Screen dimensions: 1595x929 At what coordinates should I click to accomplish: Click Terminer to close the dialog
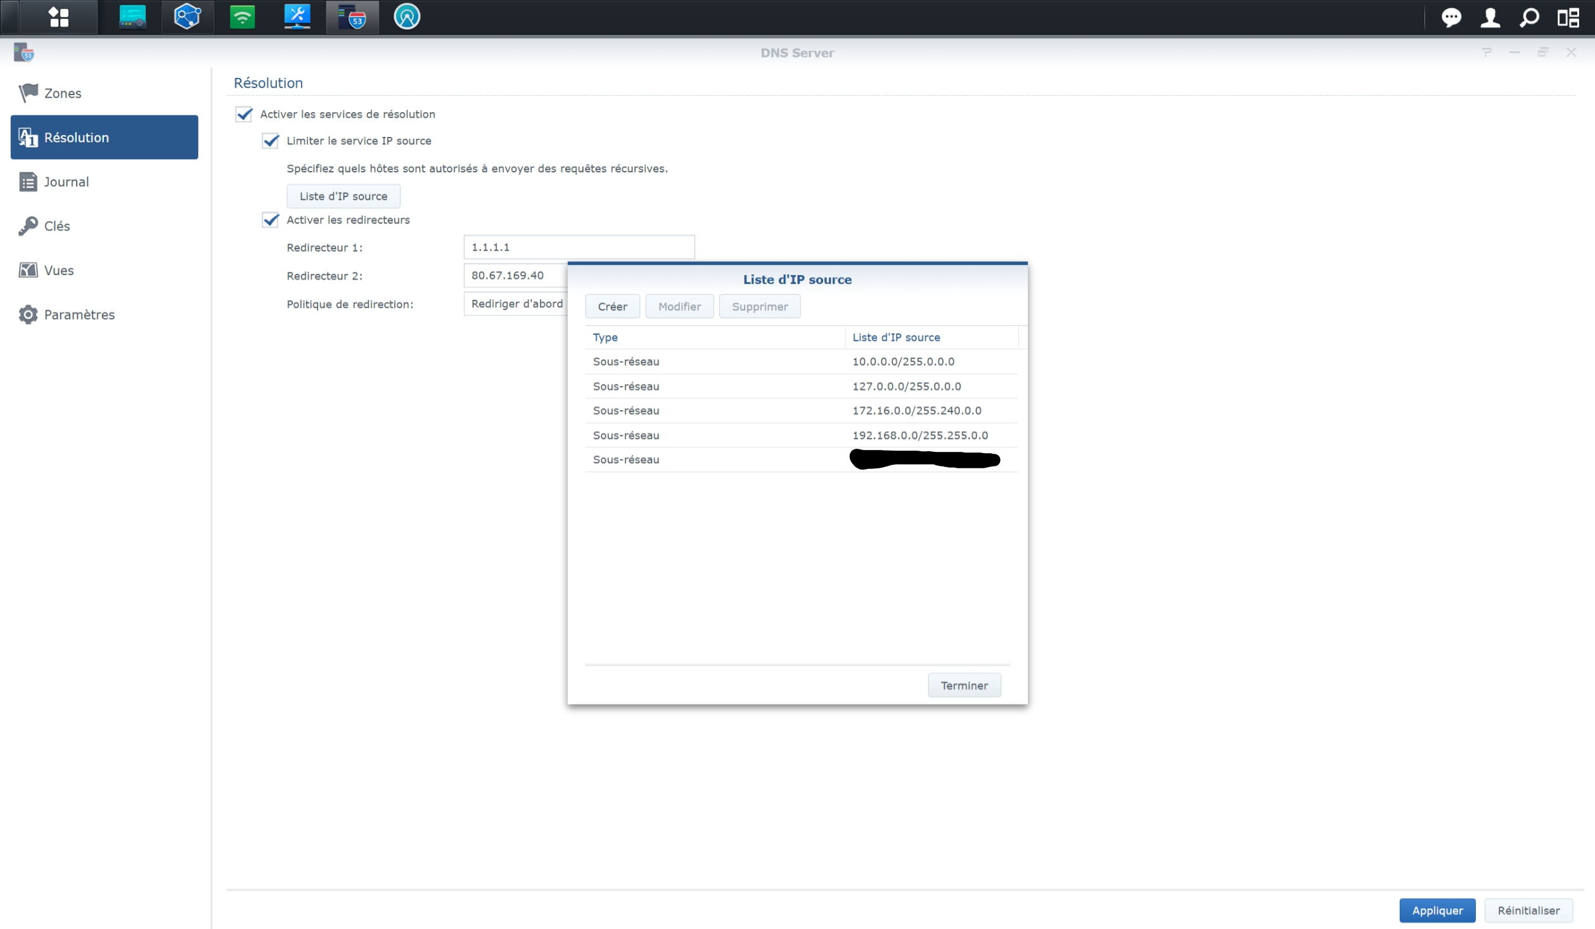pos(963,685)
